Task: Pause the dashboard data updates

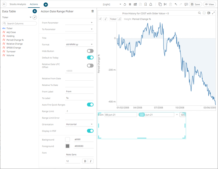Action: pyautogui.click(x=130, y=4)
